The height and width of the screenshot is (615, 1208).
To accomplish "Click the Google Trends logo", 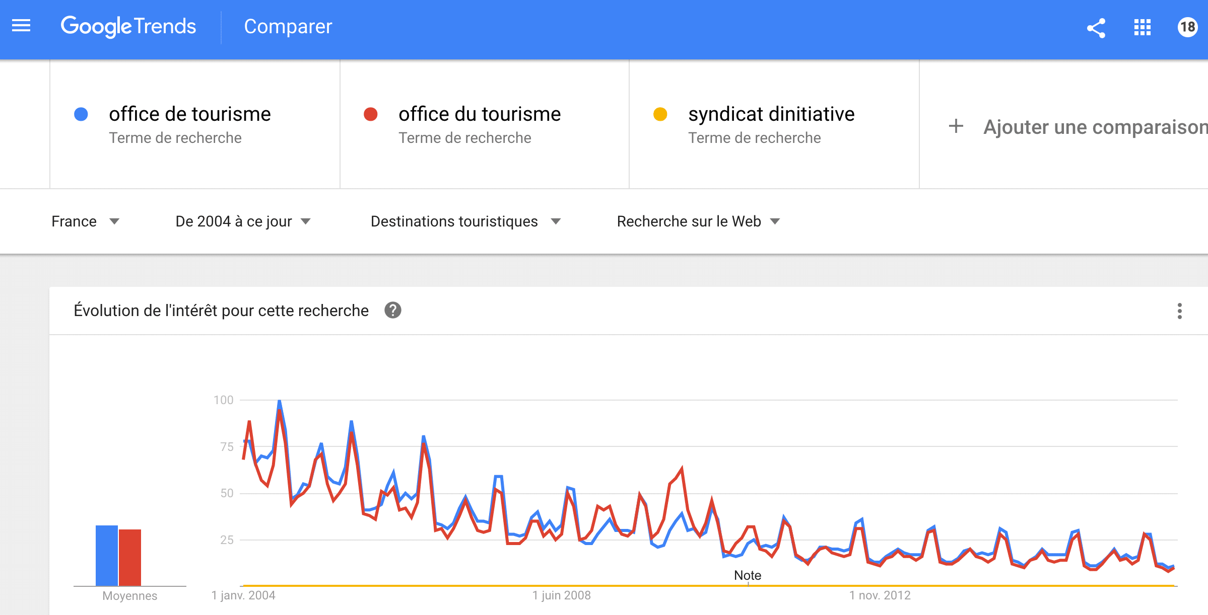I will point(128,27).
